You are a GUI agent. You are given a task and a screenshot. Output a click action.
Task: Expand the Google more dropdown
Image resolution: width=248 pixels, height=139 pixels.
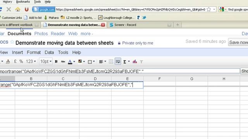[x=87, y=34]
